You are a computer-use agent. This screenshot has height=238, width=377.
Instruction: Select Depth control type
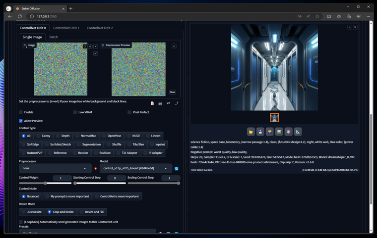[x=63, y=136]
